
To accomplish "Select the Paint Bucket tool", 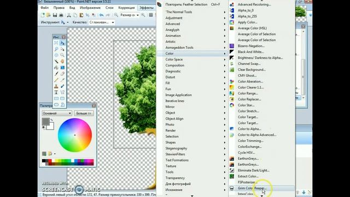I will coord(56,67).
